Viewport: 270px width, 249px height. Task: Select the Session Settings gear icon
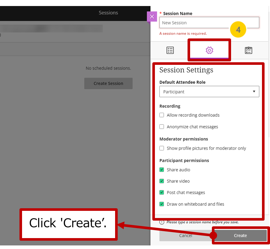[x=209, y=50]
